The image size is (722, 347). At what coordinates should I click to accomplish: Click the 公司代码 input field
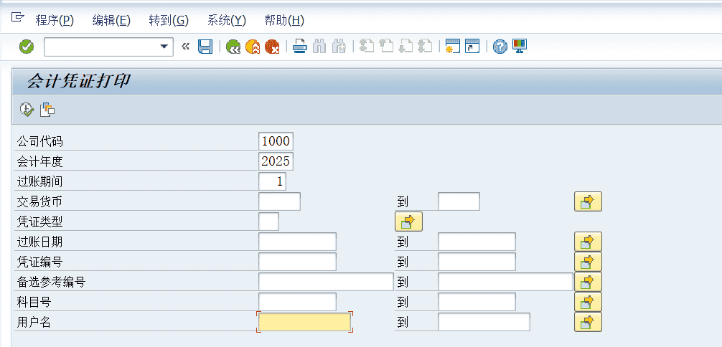click(x=276, y=141)
